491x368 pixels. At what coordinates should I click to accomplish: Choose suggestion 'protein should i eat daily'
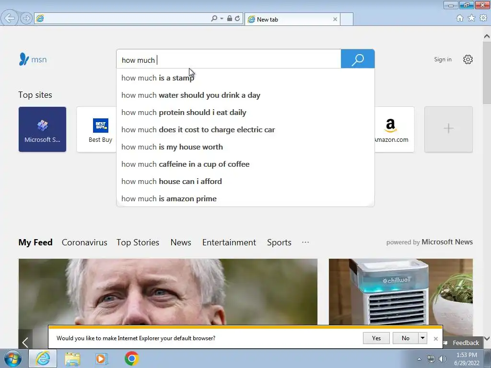click(x=245, y=112)
